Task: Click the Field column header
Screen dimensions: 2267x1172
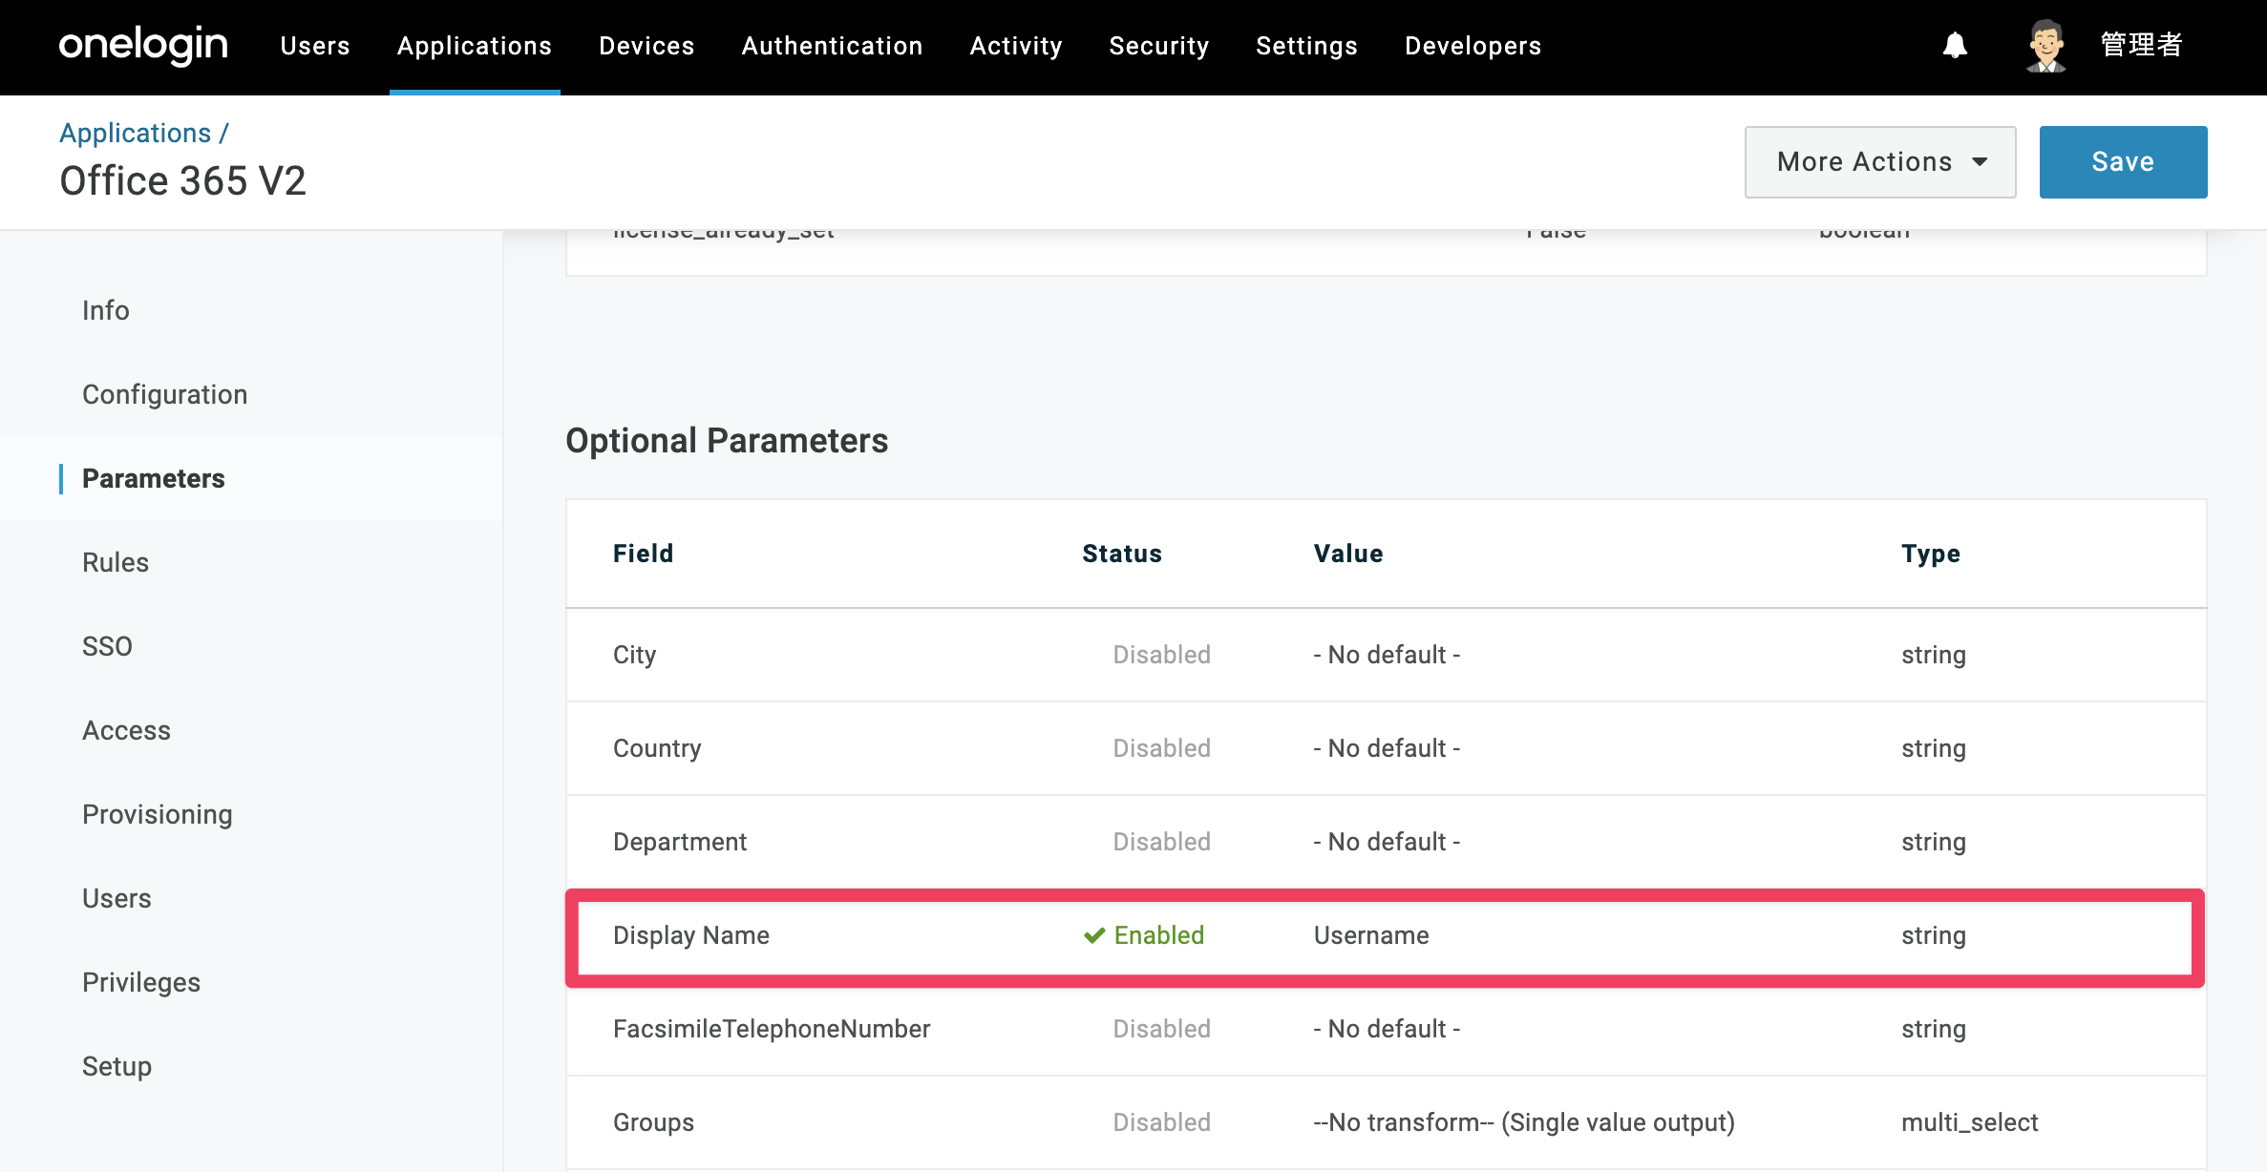Action: pyautogui.click(x=643, y=554)
